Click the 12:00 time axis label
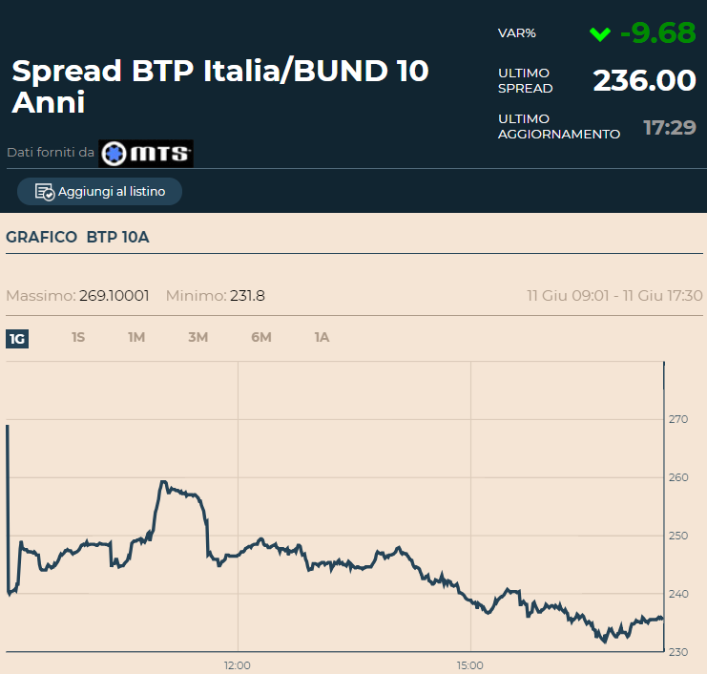This screenshot has height=674, width=707. [x=237, y=665]
